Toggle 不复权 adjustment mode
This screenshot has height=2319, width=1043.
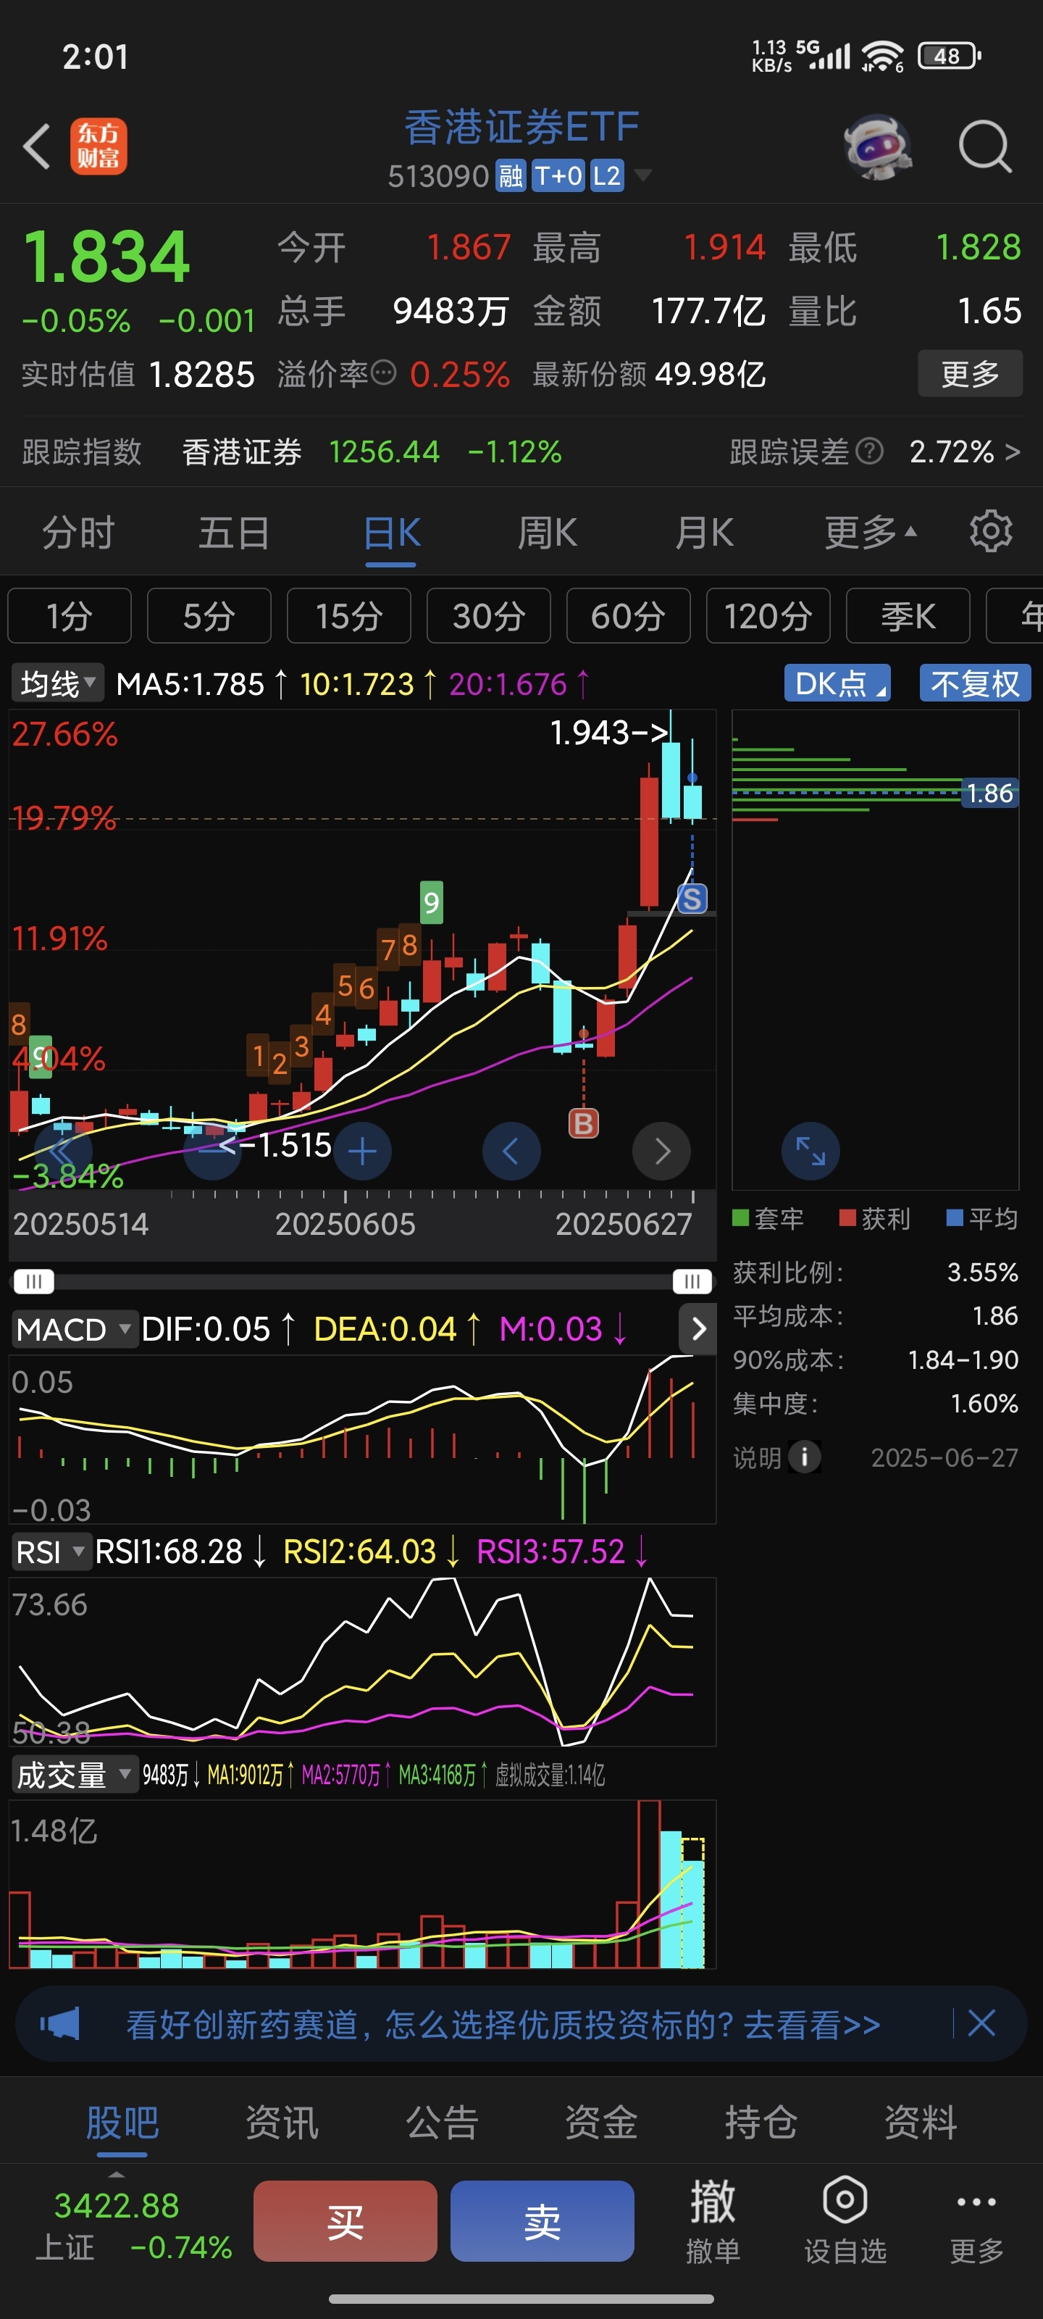(x=975, y=683)
